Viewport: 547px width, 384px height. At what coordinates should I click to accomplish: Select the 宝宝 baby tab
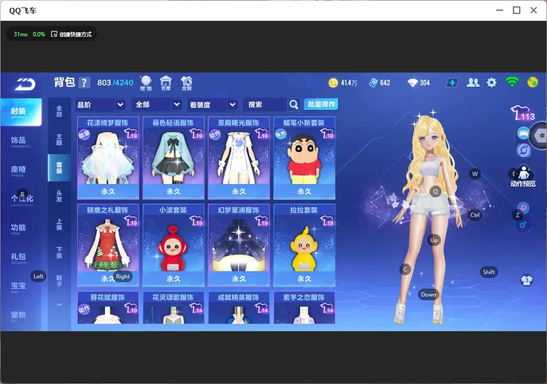pyautogui.click(x=18, y=287)
